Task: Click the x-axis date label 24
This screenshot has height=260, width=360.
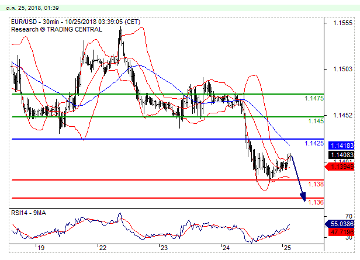Action: [226, 248]
